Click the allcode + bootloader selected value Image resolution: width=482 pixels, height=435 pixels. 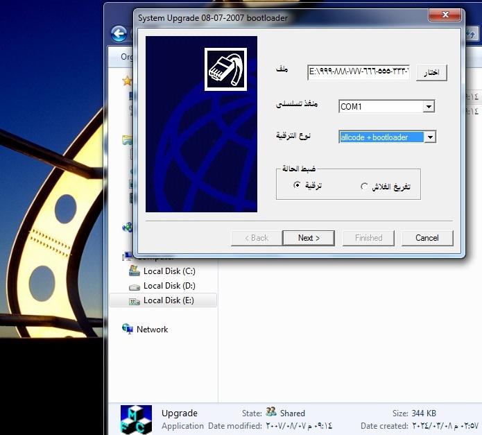[x=381, y=137]
